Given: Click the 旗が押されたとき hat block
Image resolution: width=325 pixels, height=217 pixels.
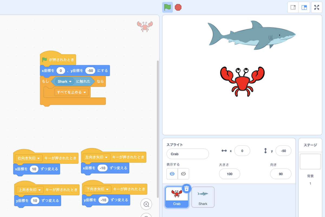Looking at the screenshot, I should [x=58, y=59].
